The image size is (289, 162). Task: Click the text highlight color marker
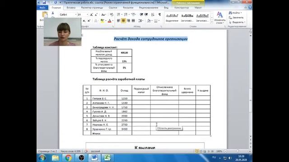102,21
